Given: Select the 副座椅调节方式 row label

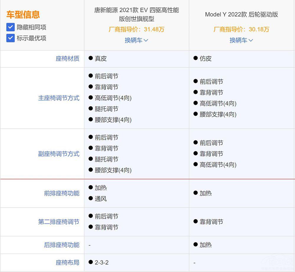Looking at the screenshot, I should coord(59,154).
